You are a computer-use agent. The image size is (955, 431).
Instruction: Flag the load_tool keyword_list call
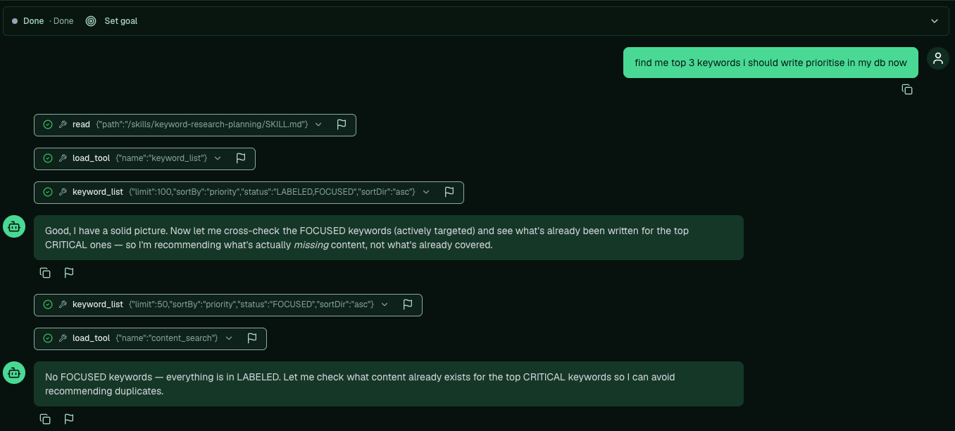(x=241, y=158)
